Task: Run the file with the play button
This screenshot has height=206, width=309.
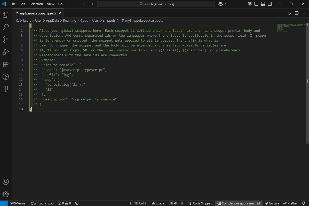Action: pos(290,13)
